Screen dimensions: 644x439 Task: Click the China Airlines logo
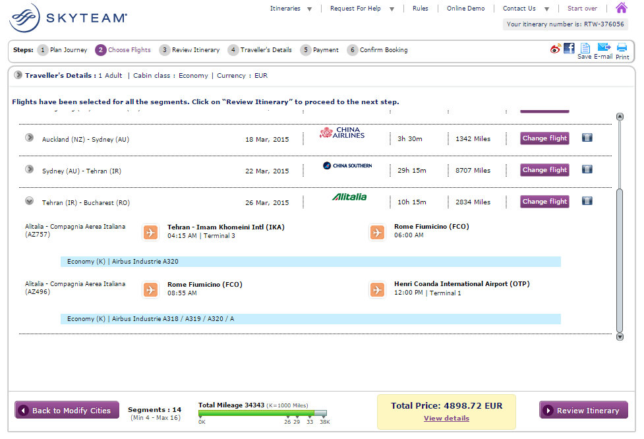342,132
